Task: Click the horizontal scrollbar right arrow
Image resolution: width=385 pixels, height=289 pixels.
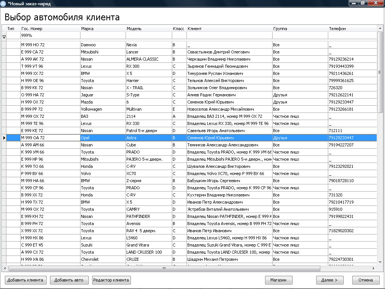Action: 373,268
